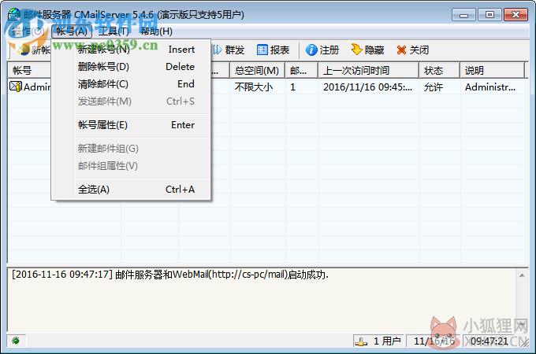The image size is (536, 354).
Task: Open the 工具(T) menu
Action: pos(114,31)
